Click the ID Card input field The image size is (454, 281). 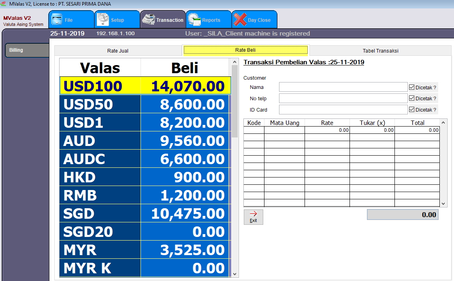coord(343,110)
